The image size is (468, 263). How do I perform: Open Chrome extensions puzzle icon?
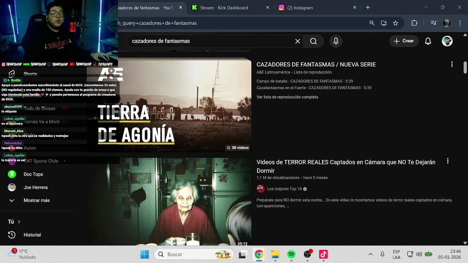click(414, 23)
